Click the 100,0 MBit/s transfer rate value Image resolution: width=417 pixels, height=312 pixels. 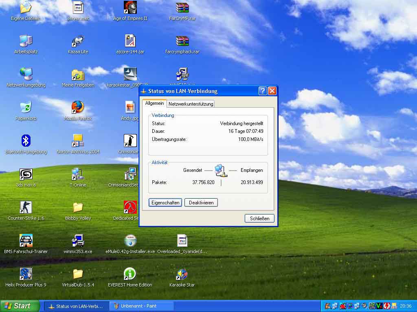(250, 139)
